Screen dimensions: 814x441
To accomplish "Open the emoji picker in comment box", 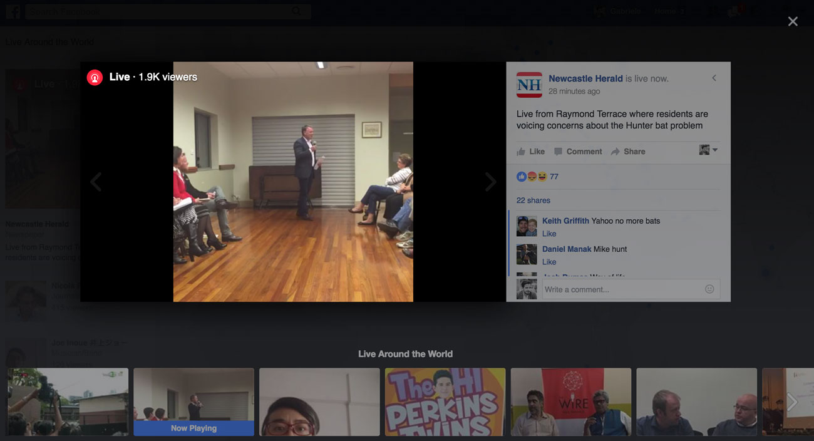I will click(709, 289).
